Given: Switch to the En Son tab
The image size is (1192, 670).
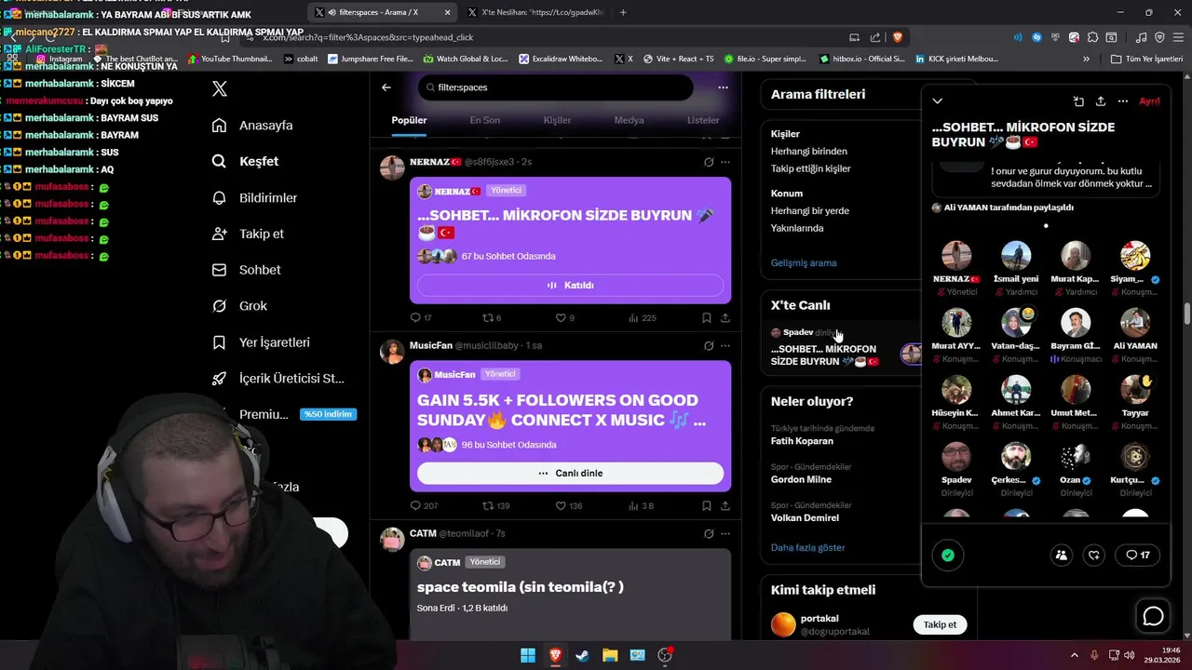Looking at the screenshot, I should pos(484,120).
